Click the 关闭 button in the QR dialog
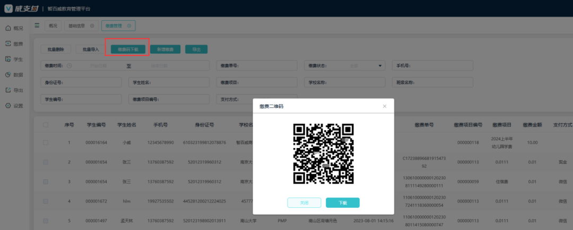This screenshot has width=573, height=230. pyautogui.click(x=304, y=203)
